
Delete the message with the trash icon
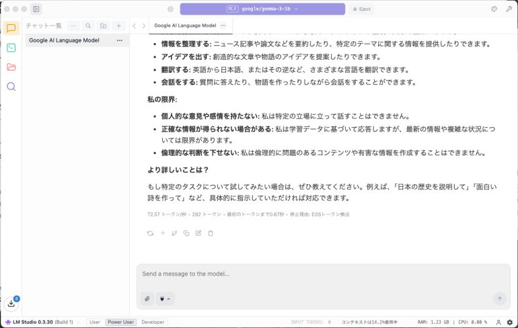pyautogui.click(x=211, y=233)
